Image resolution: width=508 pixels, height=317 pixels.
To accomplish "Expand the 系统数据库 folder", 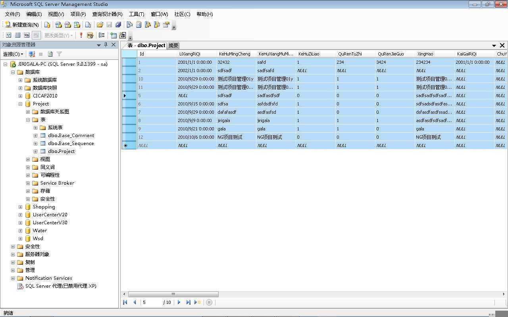I will (x=21, y=80).
